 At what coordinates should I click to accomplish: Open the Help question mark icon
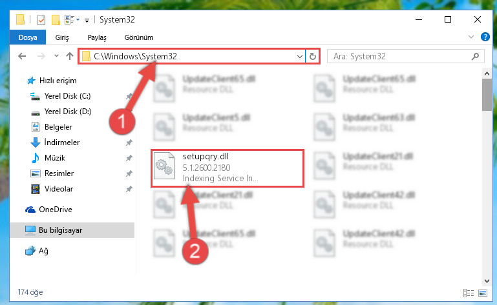point(485,37)
